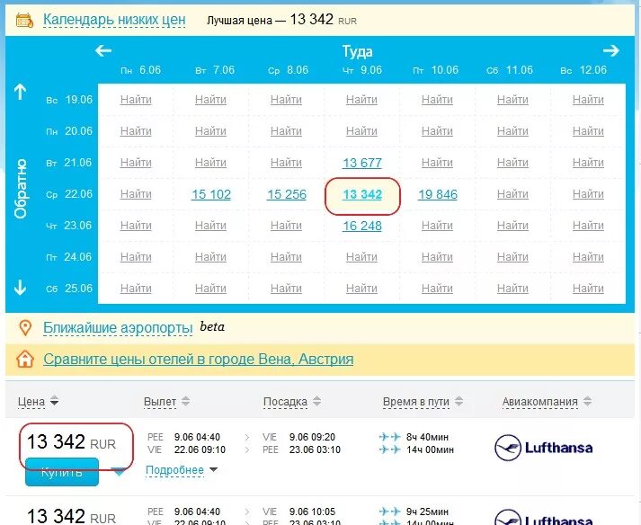The image size is (641, 525).
Task: Open Ближайшие аэропорты link
Action: pos(118,327)
